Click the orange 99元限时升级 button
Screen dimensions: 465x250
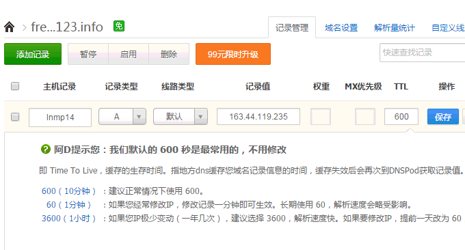point(233,54)
